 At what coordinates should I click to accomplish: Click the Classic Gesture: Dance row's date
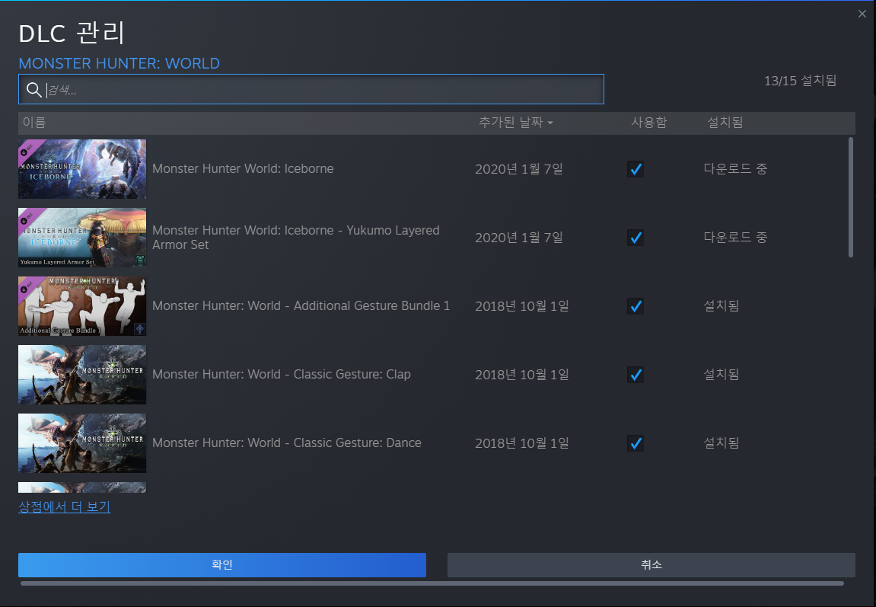522,442
